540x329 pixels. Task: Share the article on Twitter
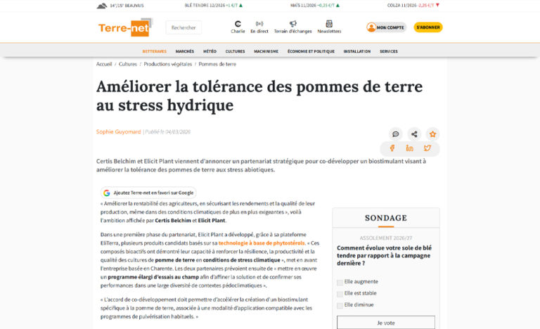click(427, 148)
